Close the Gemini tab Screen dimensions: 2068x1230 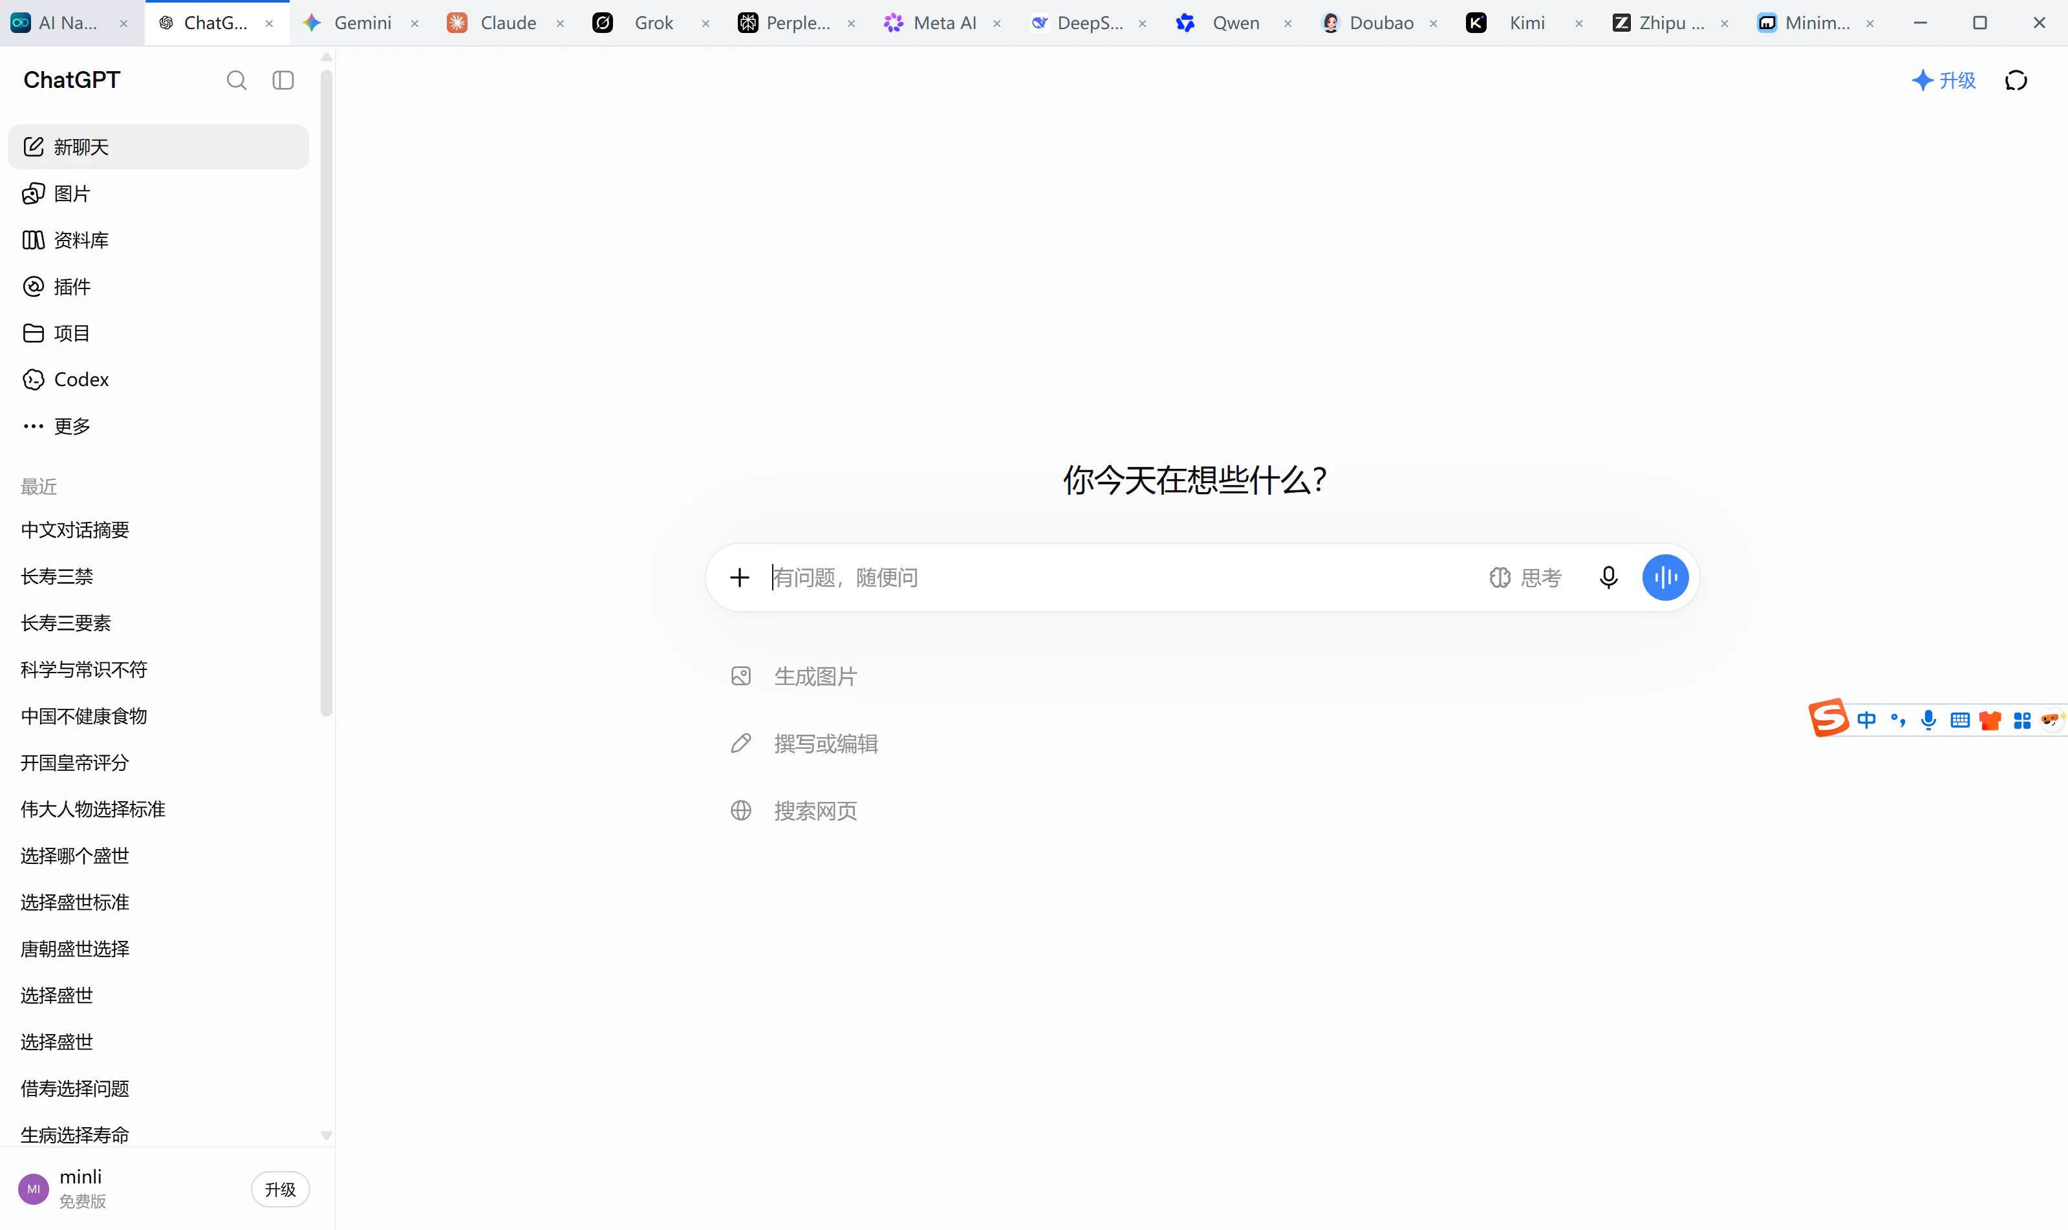(415, 24)
